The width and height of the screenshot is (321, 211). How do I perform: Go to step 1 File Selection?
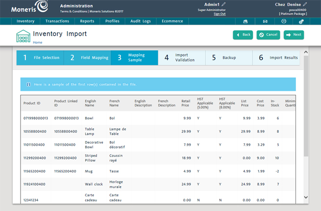[x=40, y=58]
